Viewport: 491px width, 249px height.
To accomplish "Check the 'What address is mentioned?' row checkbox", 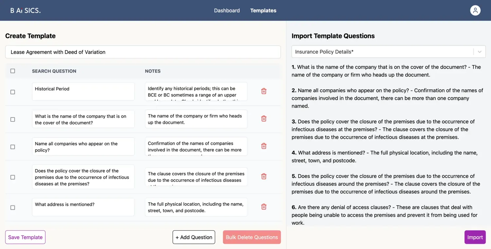I will 12,207.
